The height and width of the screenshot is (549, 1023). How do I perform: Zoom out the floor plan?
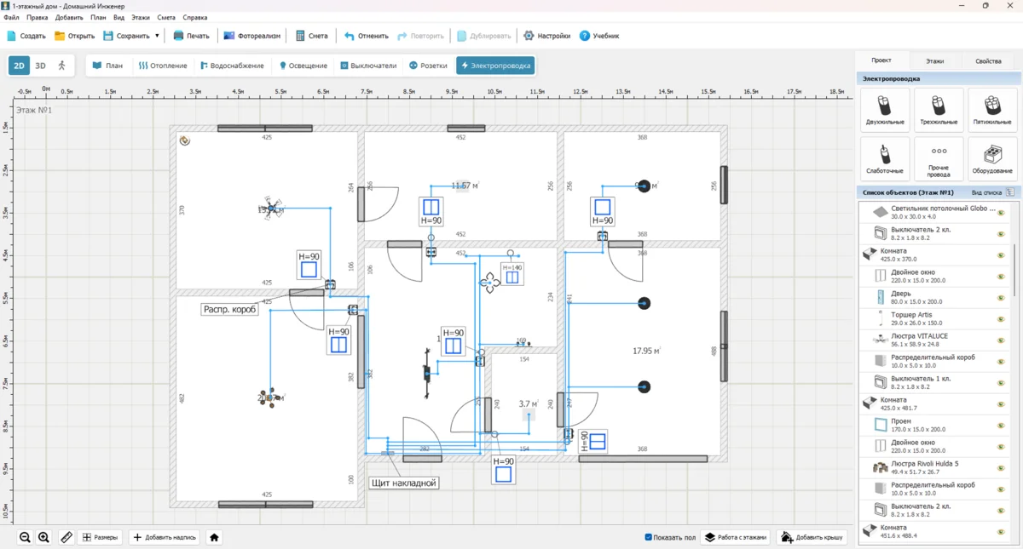[x=25, y=537]
